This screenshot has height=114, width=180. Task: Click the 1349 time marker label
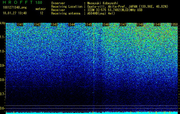(157, 25)
